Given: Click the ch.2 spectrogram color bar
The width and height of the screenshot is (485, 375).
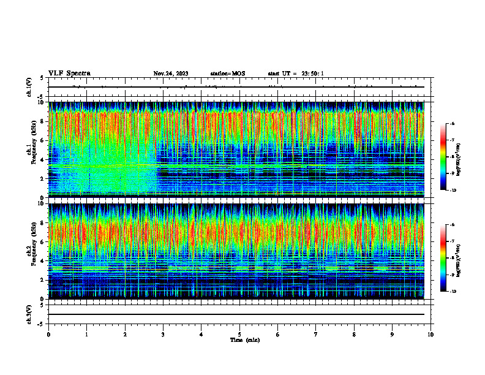Looking at the screenshot, I should (443, 258).
